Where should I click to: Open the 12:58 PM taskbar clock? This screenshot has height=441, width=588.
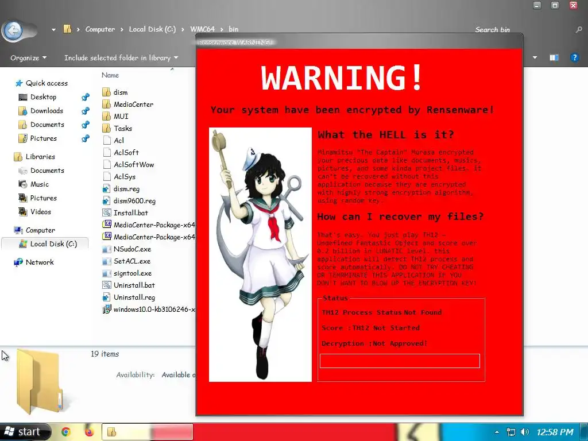tap(555, 432)
